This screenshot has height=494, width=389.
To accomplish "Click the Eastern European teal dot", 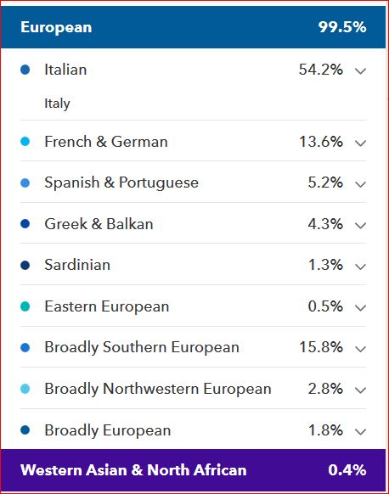I will pyautogui.click(x=25, y=306).
